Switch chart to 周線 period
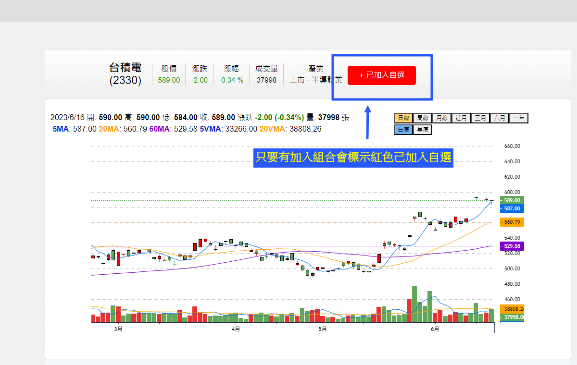The height and width of the screenshot is (365, 577). [422, 118]
